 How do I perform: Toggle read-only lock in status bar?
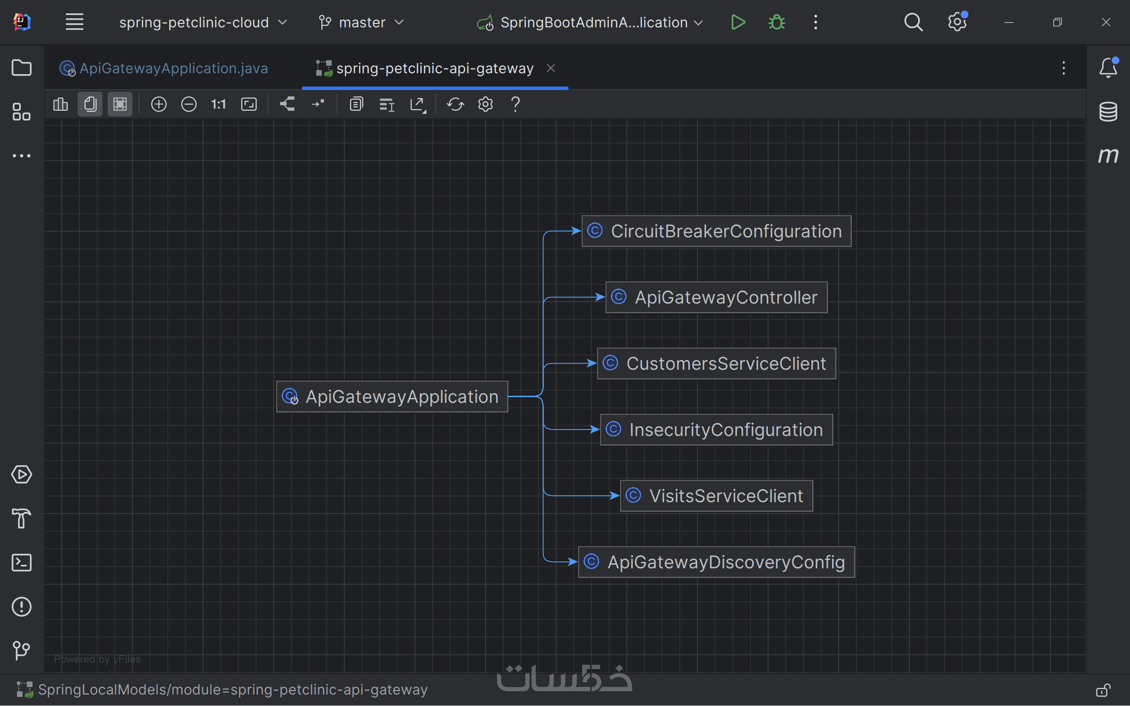point(1103,690)
